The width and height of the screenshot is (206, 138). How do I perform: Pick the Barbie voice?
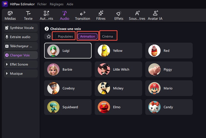point(68,70)
